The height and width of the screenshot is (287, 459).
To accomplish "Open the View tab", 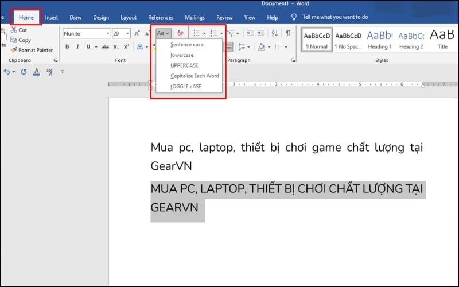I will pos(250,17).
